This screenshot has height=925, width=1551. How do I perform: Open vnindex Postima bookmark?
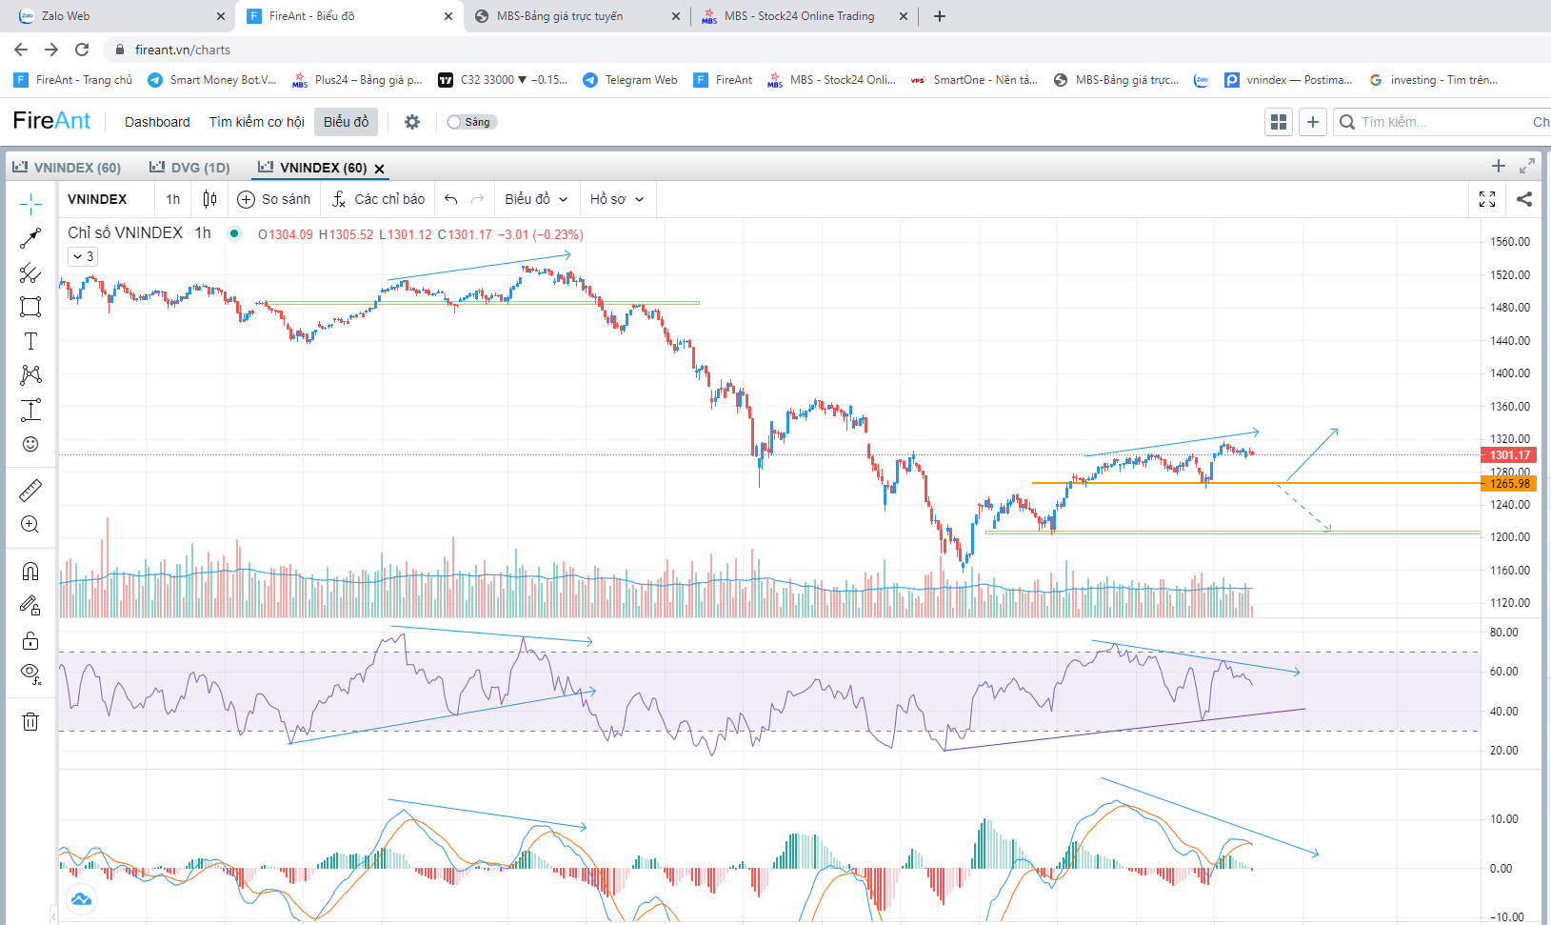coord(1288,80)
